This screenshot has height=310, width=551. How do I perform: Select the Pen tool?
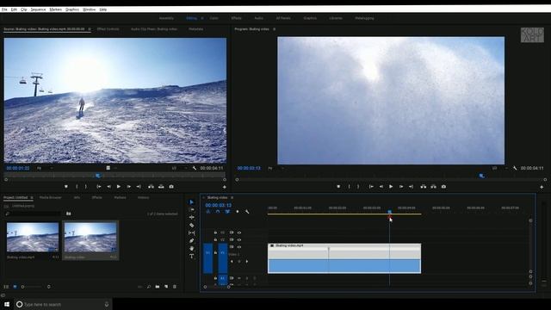click(x=191, y=241)
